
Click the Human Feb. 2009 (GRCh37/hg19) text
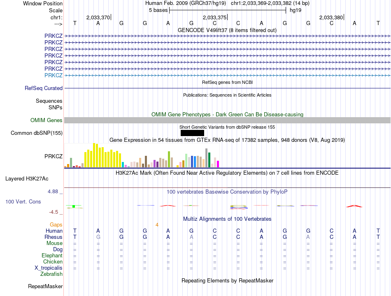186,3
